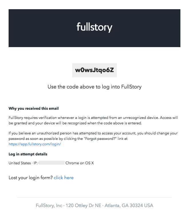Click the horizontal divider above the footer
Viewport: 189px width, 218px height.
[94, 197]
